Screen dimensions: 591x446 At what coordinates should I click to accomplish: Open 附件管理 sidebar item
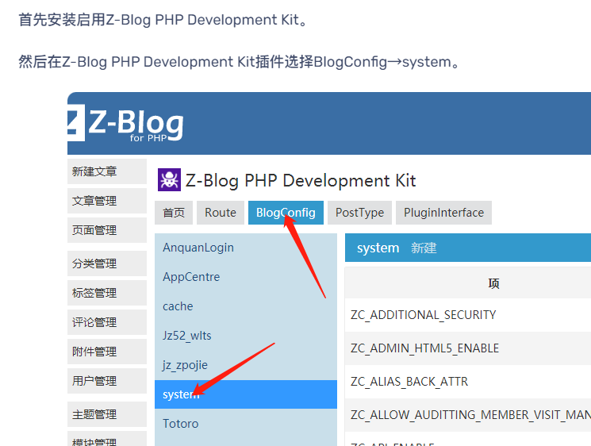point(107,352)
